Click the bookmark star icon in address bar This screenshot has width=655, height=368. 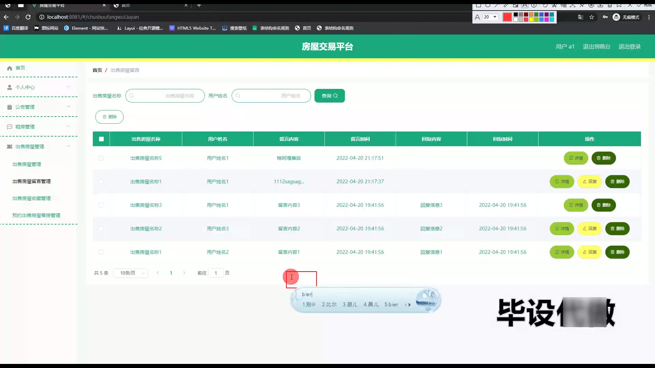(592, 17)
